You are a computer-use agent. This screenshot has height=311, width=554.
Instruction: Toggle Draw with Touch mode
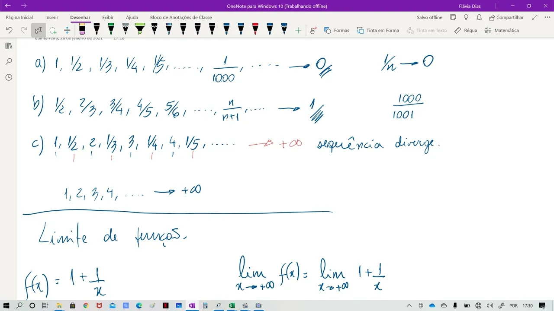pos(313,30)
